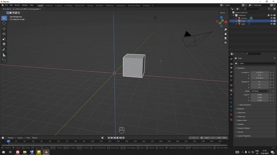Open the World properties tab

coord(231,80)
